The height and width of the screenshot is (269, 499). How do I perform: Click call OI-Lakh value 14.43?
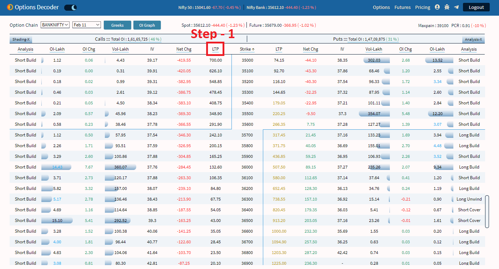57,167
